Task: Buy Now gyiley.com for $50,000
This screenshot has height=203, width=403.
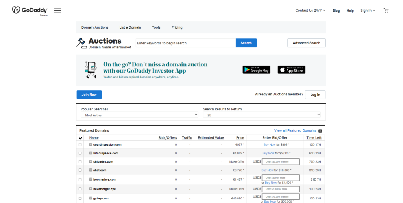Action: click(x=270, y=201)
